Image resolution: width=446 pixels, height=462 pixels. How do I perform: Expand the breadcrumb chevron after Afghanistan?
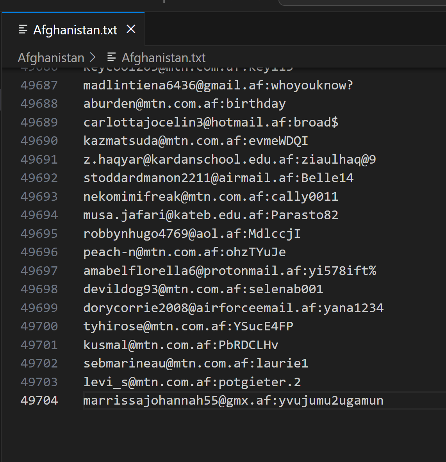tap(93, 58)
